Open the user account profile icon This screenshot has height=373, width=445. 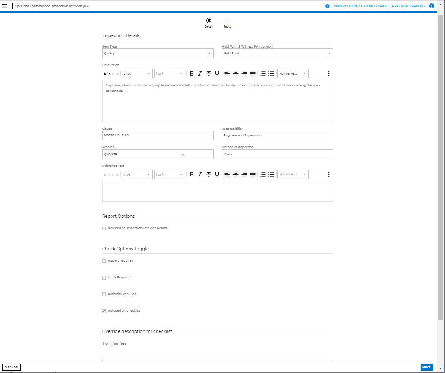[431, 6]
